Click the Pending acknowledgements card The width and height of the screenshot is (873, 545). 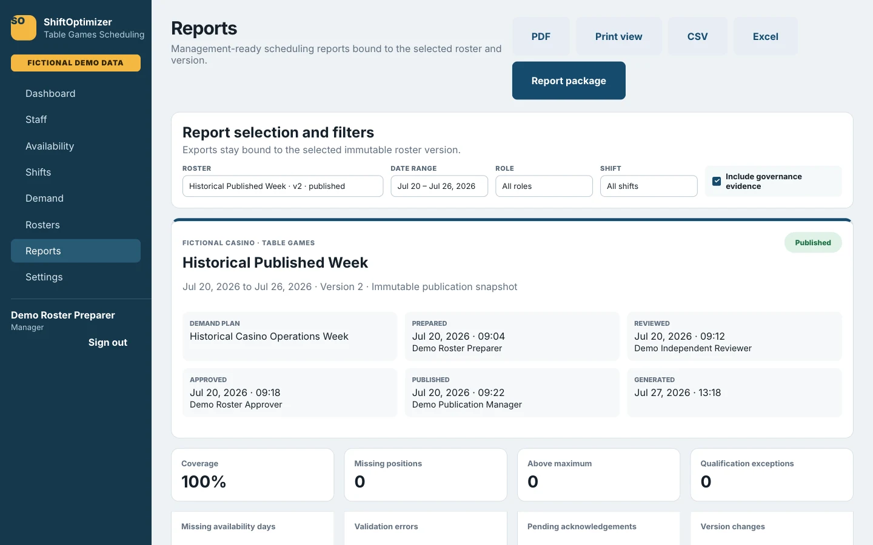click(599, 528)
